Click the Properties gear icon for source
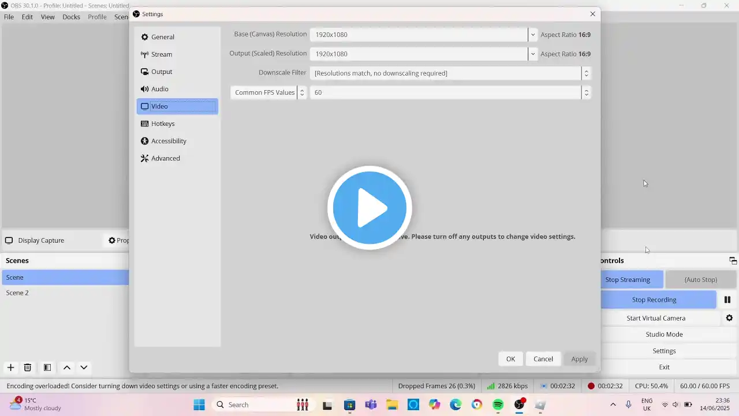The image size is (739, 416). pyautogui.click(x=112, y=240)
